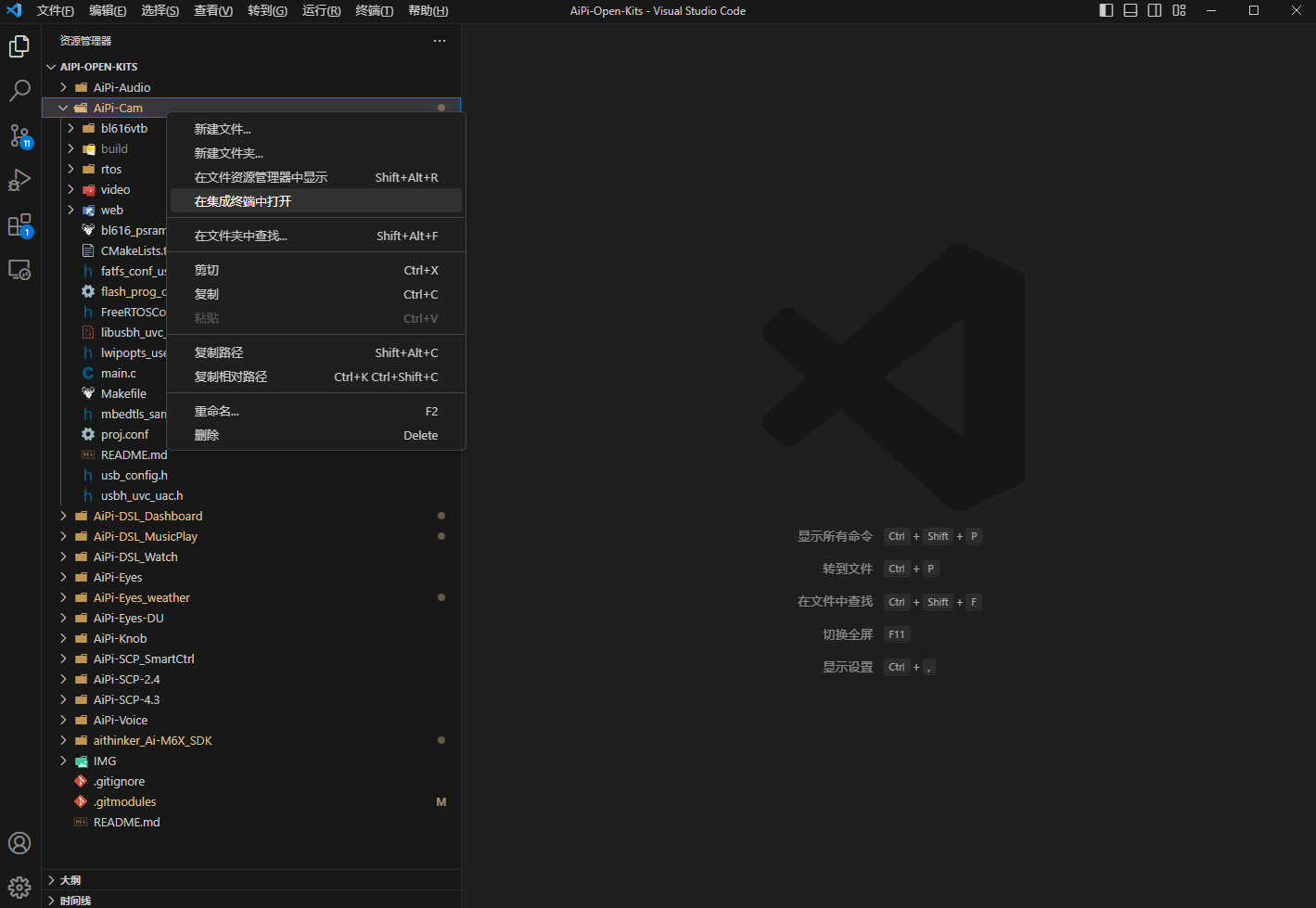Viewport: 1316px width, 908px height.
Task: Open the 终端(T) menu
Action: point(374,10)
